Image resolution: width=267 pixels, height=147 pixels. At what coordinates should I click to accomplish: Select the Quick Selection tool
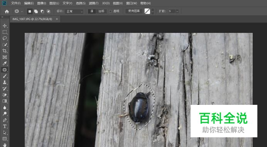pos(5,45)
